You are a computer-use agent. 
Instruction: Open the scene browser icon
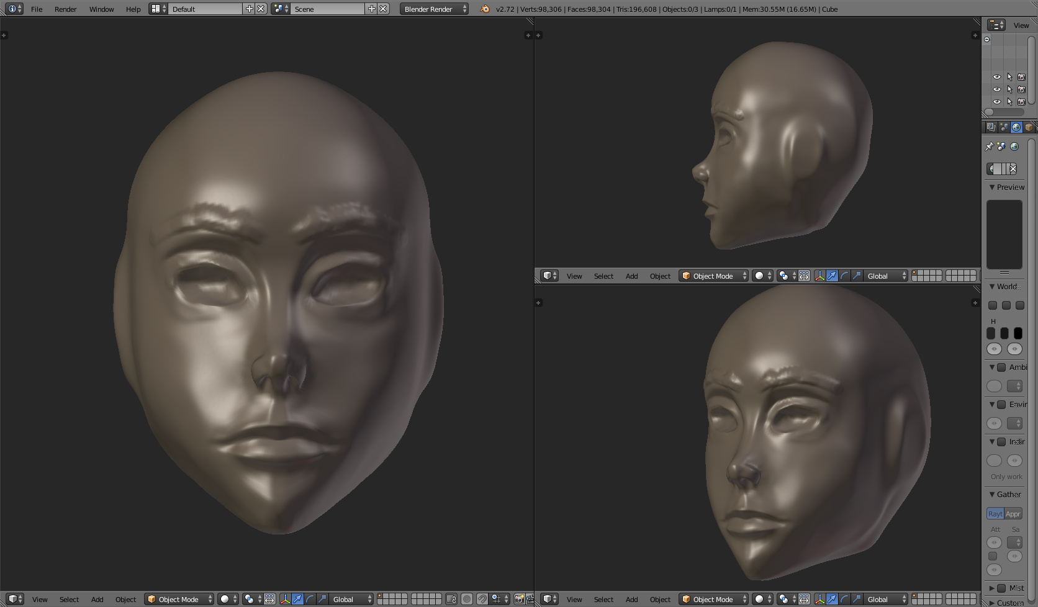pos(281,9)
